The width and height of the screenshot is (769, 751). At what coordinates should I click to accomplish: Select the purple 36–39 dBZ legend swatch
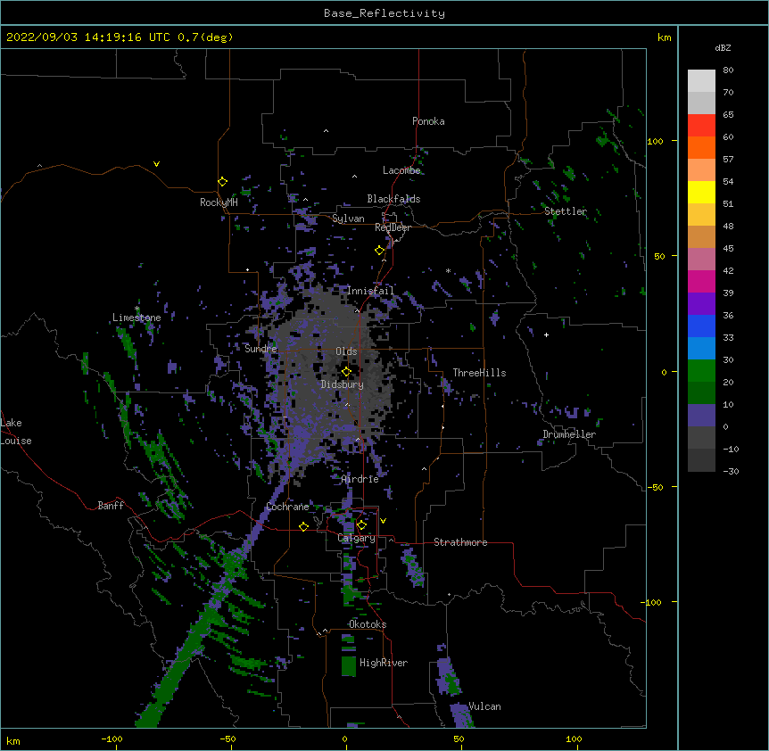701,304
